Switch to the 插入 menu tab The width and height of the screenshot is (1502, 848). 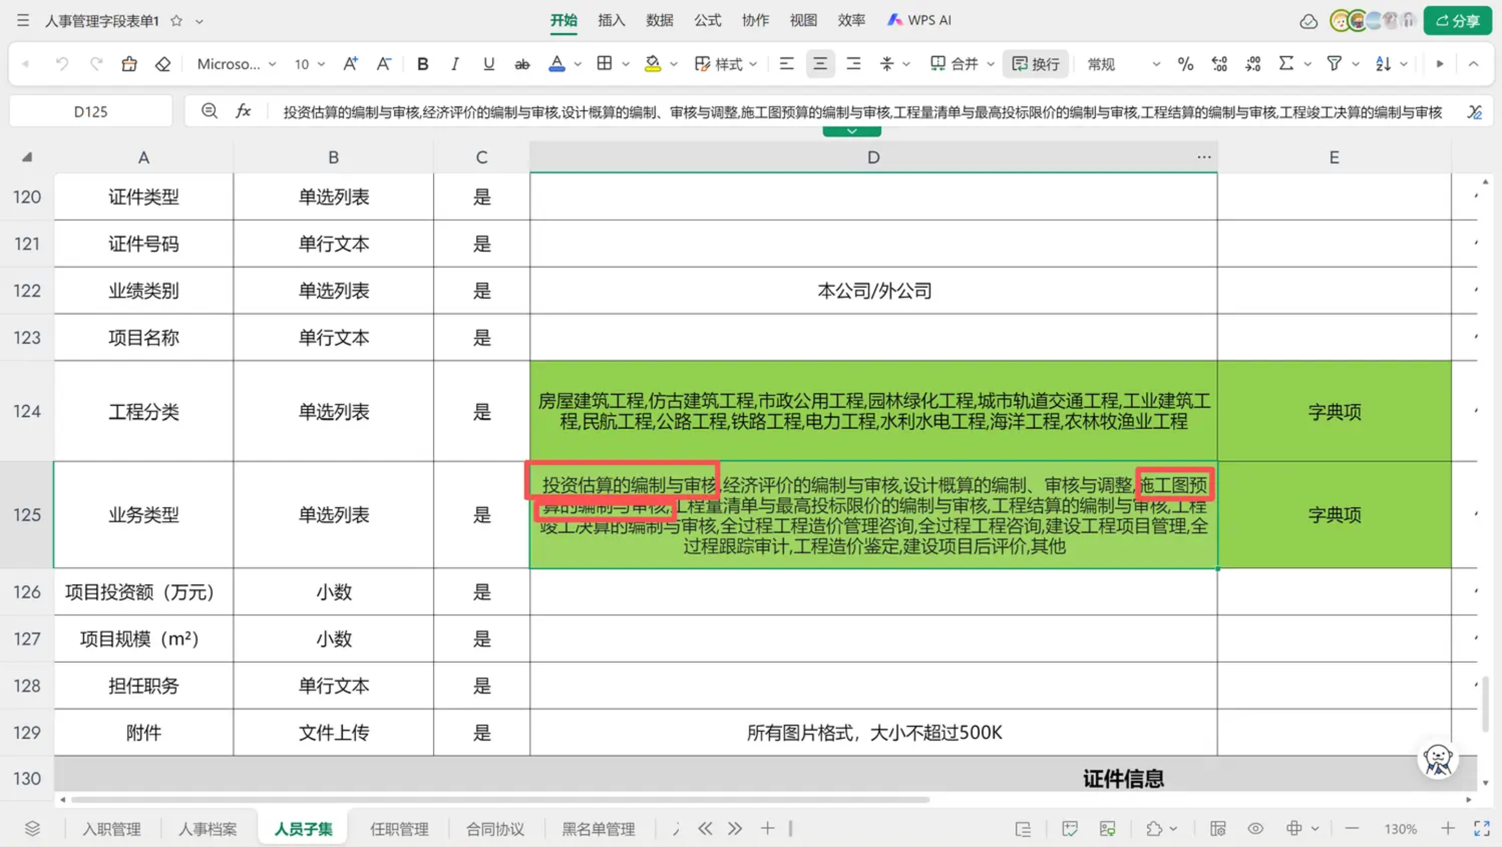pyautogui.click(x=611, y=20)
